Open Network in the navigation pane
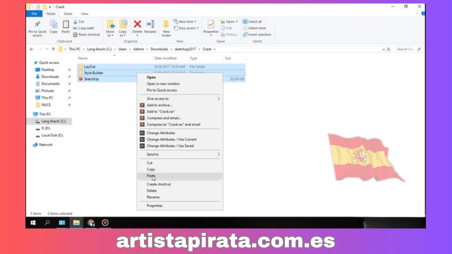The height and width of the screenshot is (254, 452). [x=46, y=145]
